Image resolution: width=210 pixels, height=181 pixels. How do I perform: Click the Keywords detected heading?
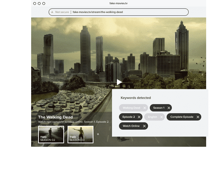[136, 98]
